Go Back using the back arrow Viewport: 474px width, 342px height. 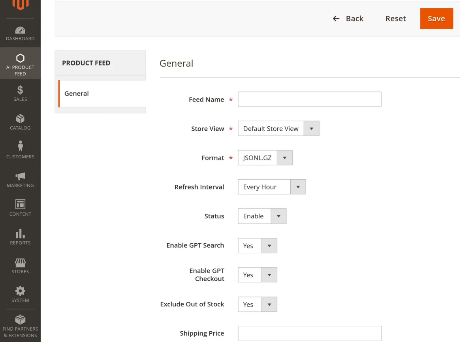point(348,19)
